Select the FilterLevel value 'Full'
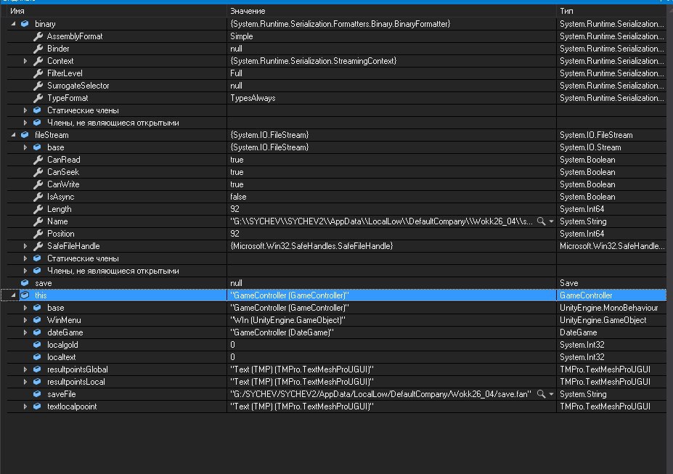This screenshot has height=474, width=673. pos(236,73)
